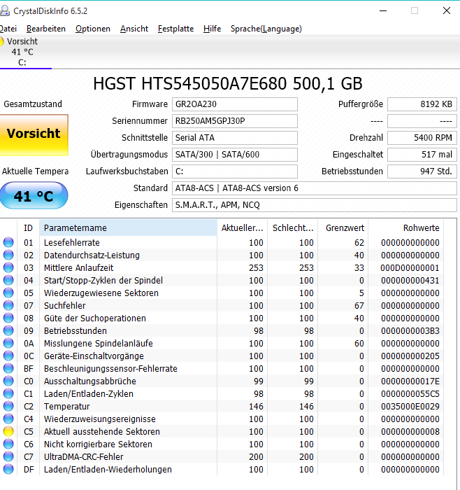Click the blue status dot for Lesefehlerrate

click(8, 242)
